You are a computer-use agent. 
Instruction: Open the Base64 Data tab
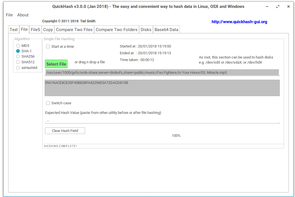(166, 30)
